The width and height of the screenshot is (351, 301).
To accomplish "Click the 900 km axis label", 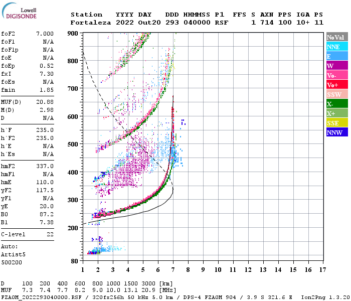I will click(x=73, y=34).
